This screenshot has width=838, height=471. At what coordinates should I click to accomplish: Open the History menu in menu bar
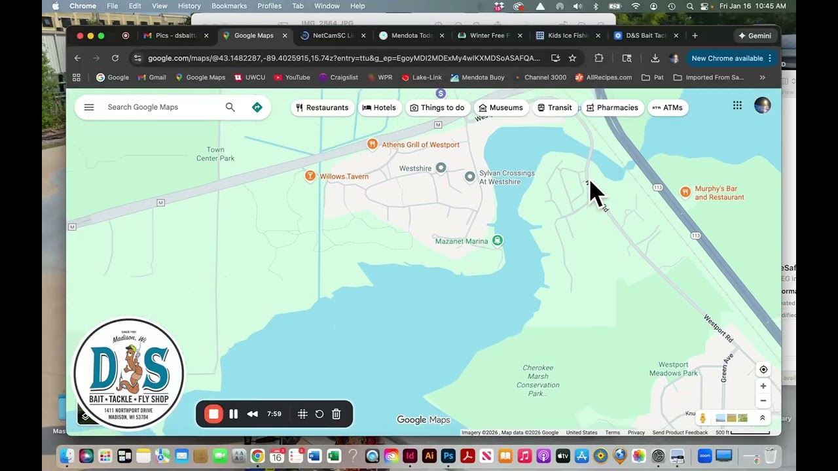pos(189,6)
